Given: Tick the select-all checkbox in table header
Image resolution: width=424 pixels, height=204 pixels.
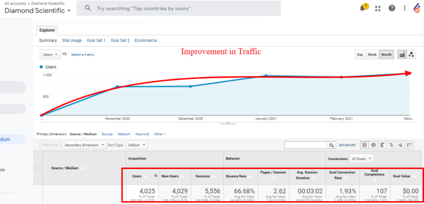Looking at the screenshot, I should coord(38,168).
